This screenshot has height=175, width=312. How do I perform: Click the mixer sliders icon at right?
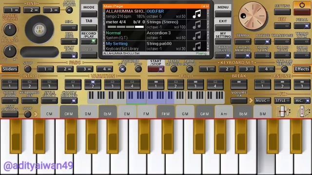pyautogui.click(x=283, y=111)
